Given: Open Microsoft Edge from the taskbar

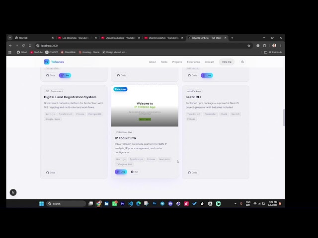Looking at the screenshot, I should click(x=138, y=204).
